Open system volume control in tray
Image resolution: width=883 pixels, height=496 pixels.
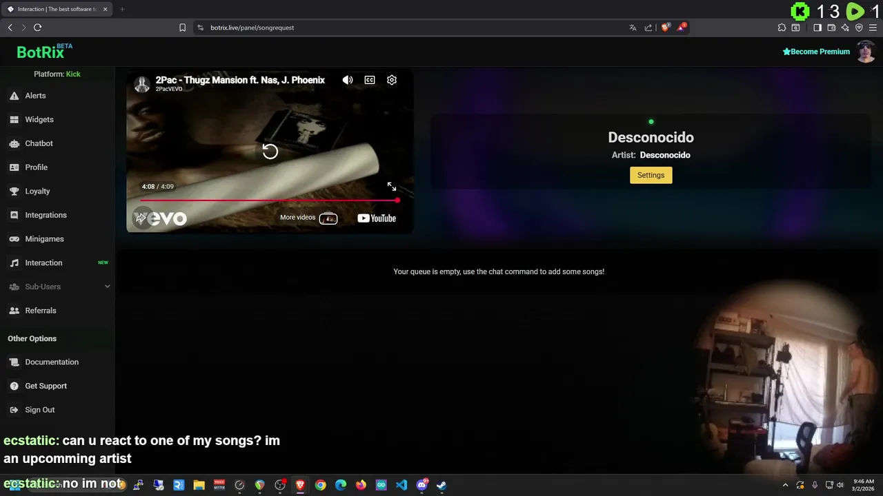click(840, 485)
